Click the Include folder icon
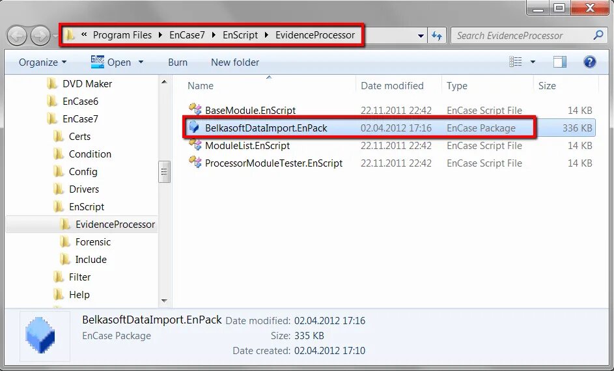 [x=65, y=260]
